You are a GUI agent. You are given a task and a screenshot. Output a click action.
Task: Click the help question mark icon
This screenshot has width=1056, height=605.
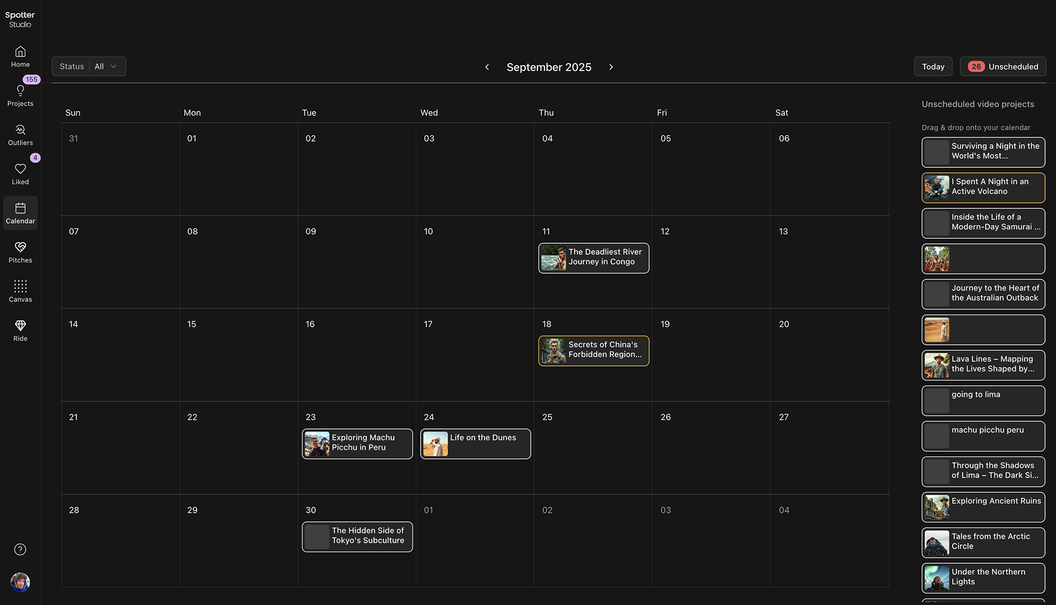coord(20,549)
